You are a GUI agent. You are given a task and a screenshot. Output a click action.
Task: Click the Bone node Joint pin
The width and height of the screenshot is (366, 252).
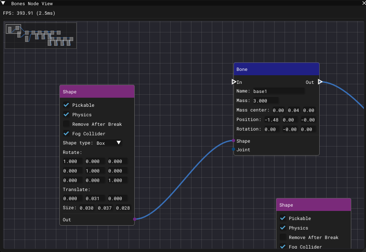233,150
